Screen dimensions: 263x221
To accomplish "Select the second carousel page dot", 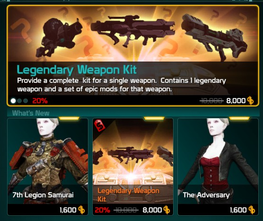I will [19, 101].
